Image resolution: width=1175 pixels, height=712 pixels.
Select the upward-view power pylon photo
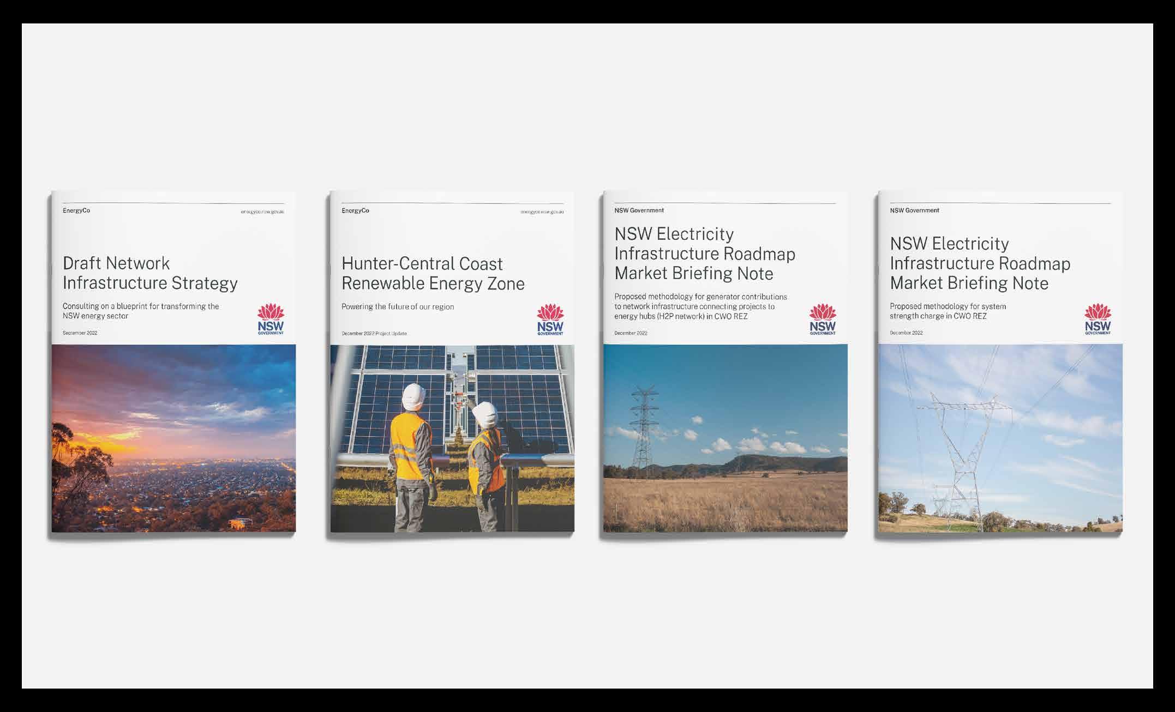tap(1000, 438)
